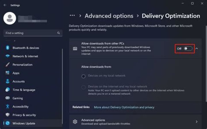Go back with the back arrow
This screenshot has height=129, width=207.
point(5,5)
